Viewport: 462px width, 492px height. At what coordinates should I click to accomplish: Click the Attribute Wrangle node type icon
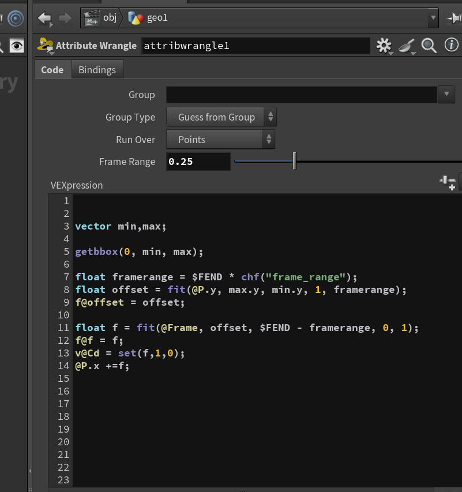pyautogui.click(x=45, y=46)
